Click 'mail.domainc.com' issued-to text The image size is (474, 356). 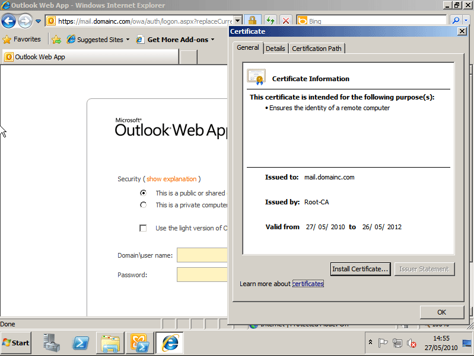point(329,177)
